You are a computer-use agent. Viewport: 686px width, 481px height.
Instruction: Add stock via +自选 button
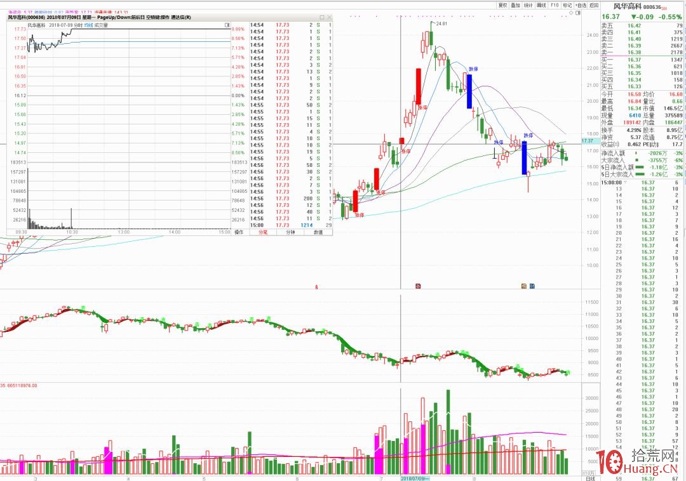tap(581, 5)
